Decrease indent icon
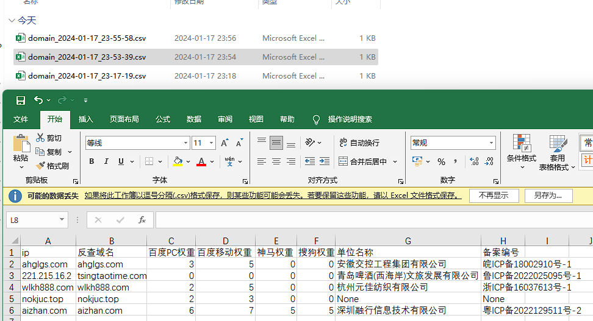The image size is (593, 321). pyautogui.click(x=310, y=161)
